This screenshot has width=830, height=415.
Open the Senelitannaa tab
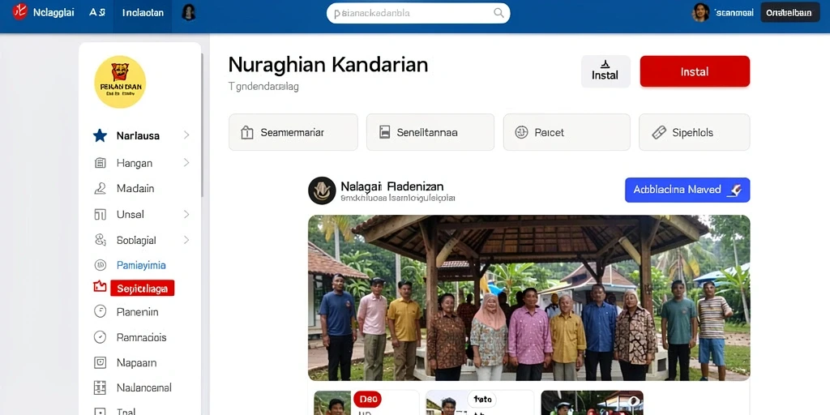pos(430,132)
